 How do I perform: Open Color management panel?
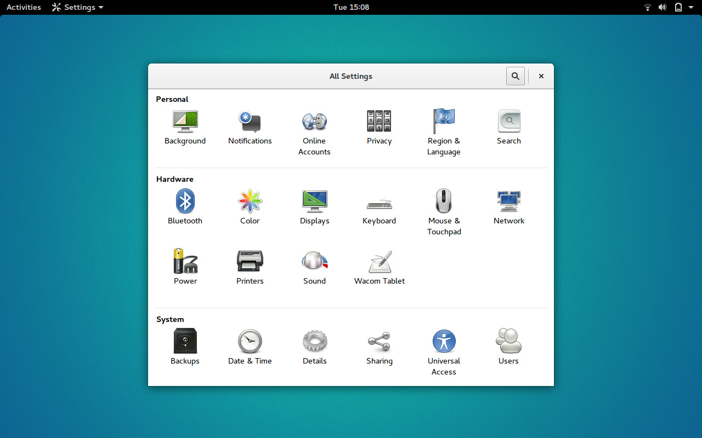pyautogui.click(x=250, y=207)
